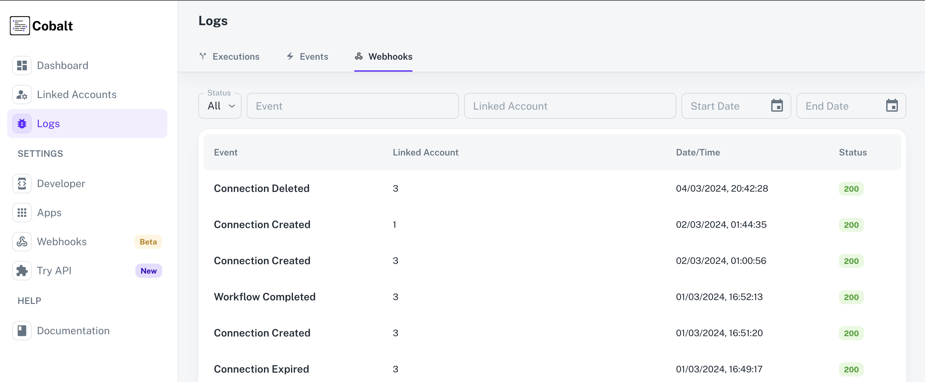
Task: Open the Status filter dropdown
Action: [219, 106]
